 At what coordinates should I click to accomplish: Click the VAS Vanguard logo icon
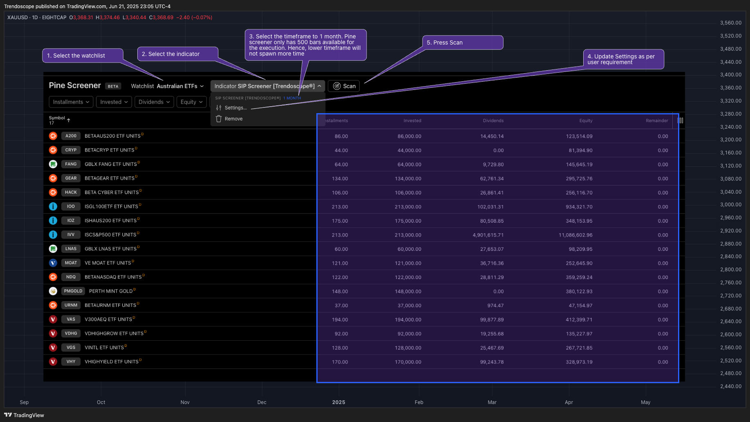tap(53, 319)
